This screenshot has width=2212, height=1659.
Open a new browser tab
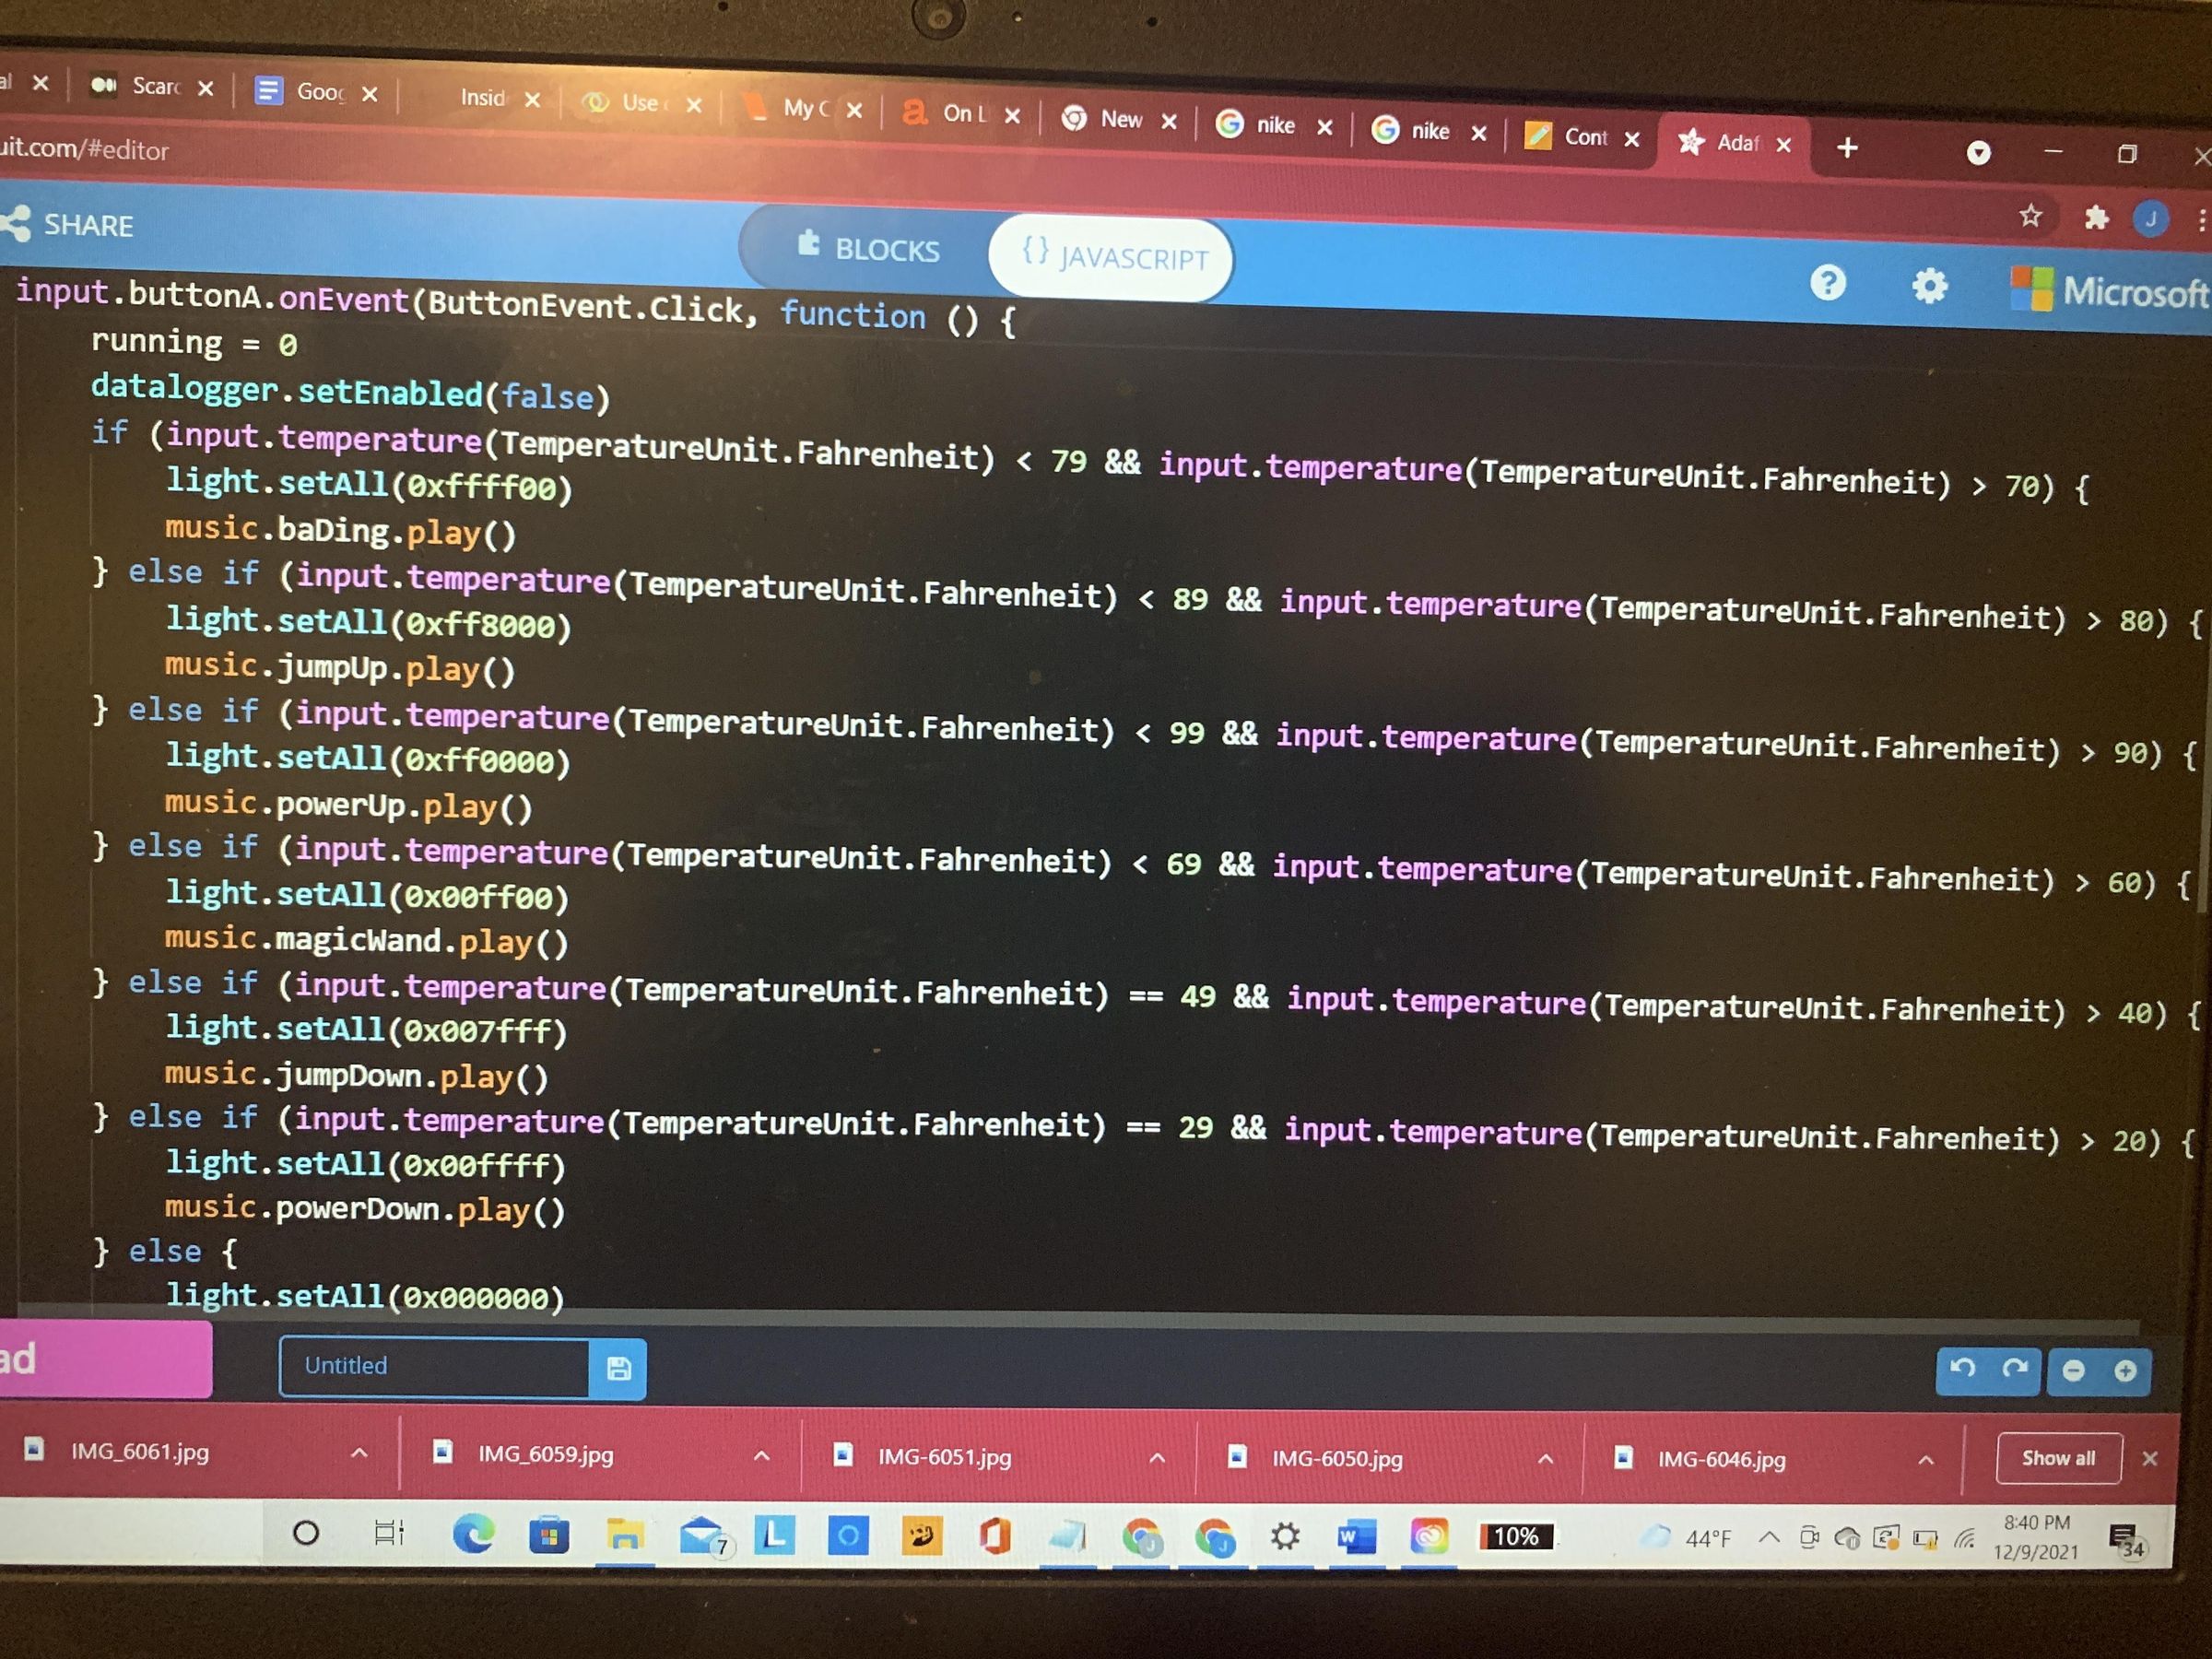click(x=1847, y=148)
